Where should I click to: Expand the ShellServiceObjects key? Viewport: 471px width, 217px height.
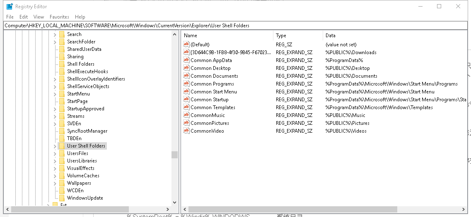click(x=55, y=87)
